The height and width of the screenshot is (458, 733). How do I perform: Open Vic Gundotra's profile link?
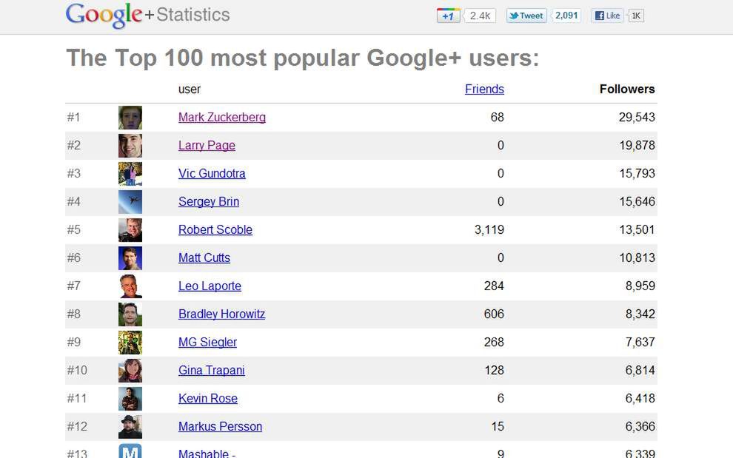[x=212, y=173]
